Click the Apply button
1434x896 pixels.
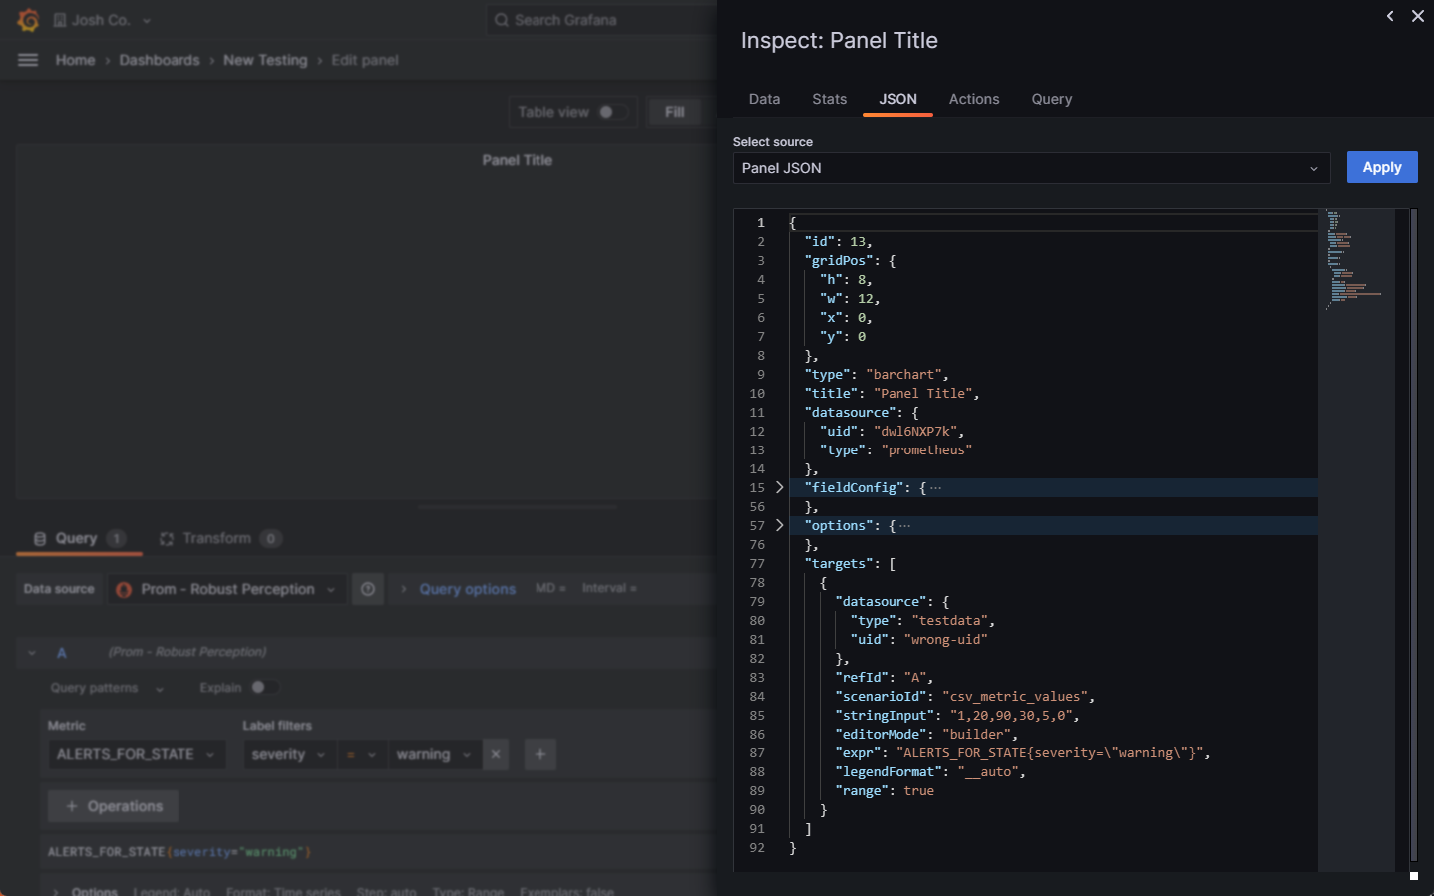(1382, 167)
